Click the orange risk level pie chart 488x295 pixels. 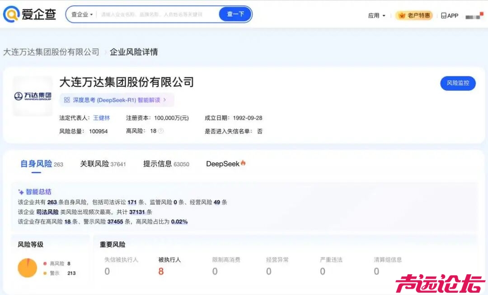click(x=28, y=267)
